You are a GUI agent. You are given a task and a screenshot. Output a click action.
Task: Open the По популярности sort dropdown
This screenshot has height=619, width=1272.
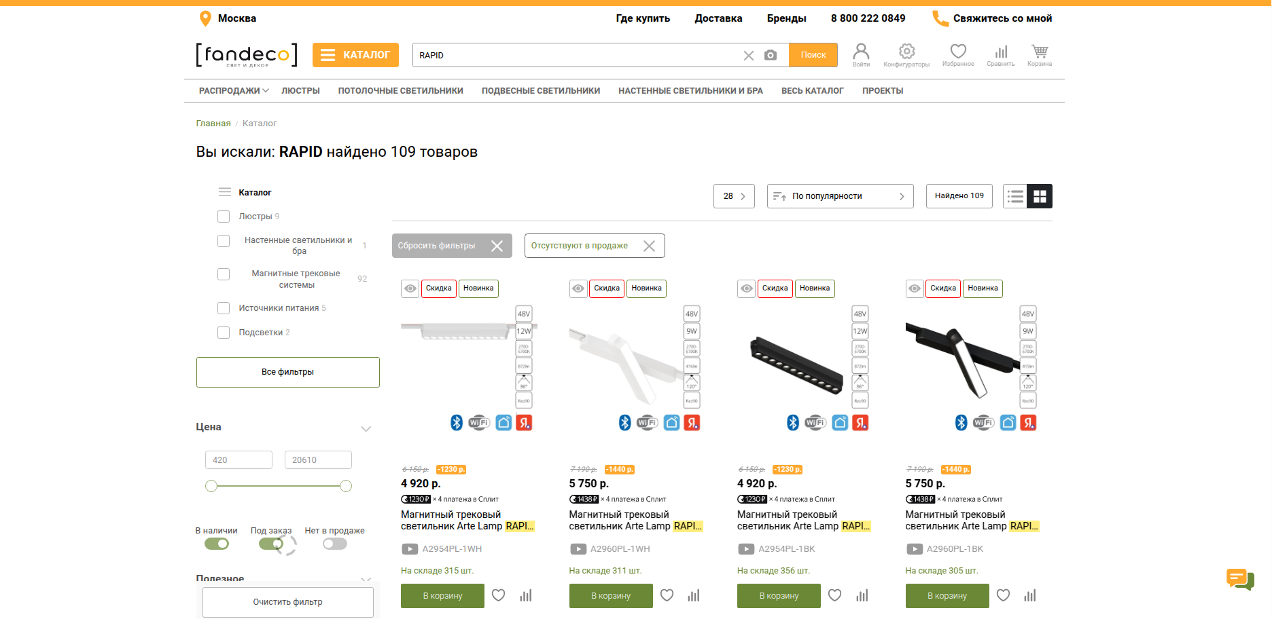point(840,196)
